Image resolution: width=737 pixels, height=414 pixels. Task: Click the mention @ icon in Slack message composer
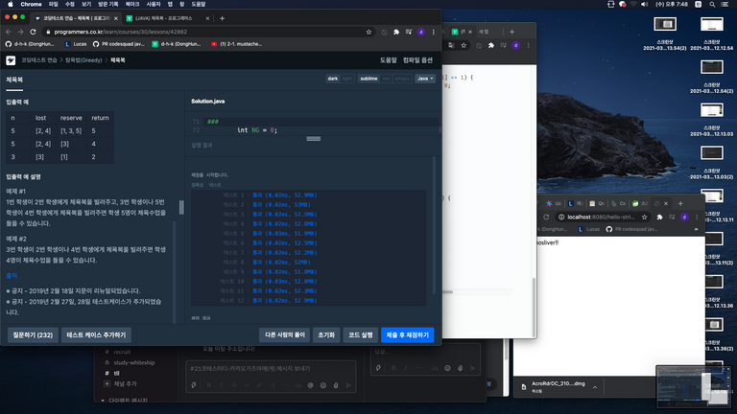(x=311, y=385)
